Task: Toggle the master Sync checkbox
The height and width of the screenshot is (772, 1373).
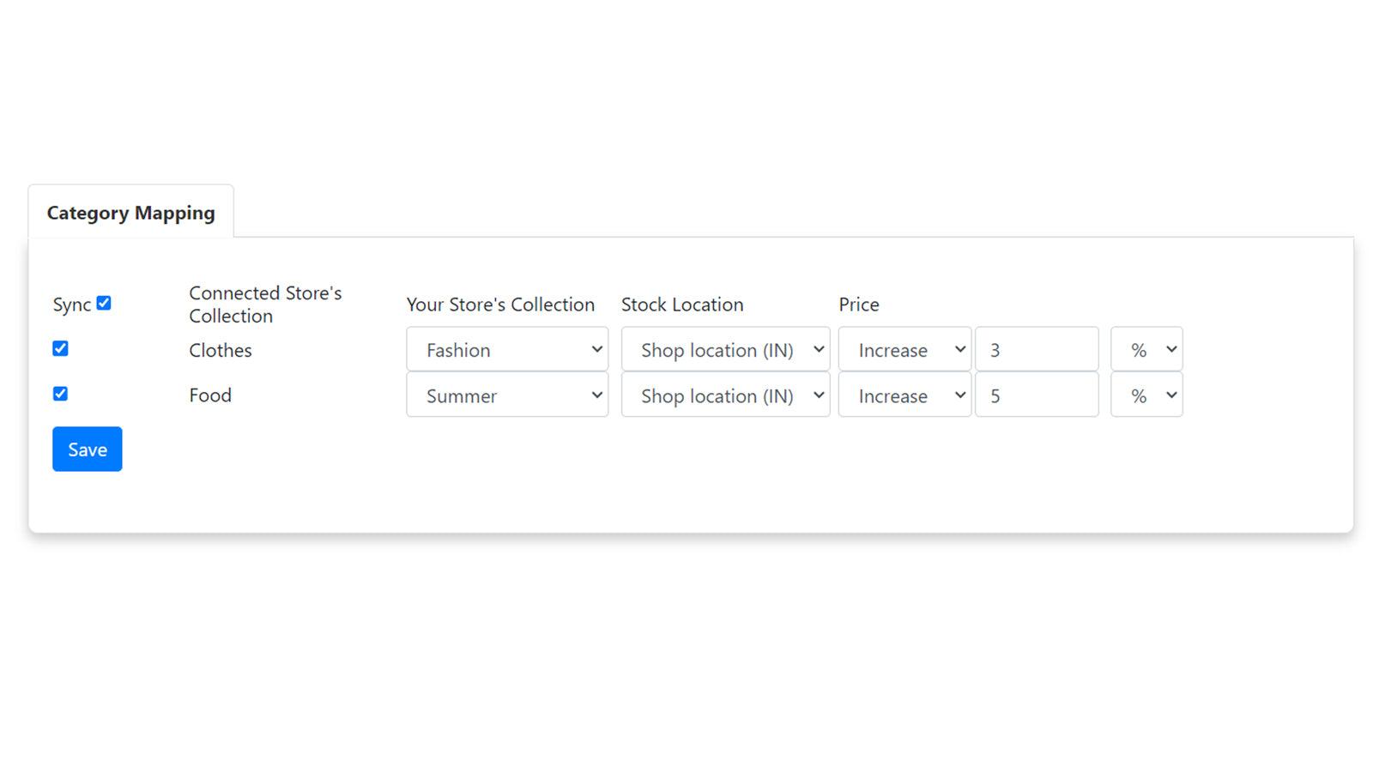Action: [104, 303]
